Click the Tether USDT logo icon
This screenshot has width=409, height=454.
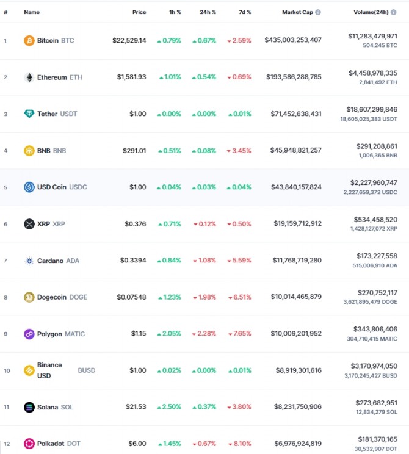(x=29, y=114)
